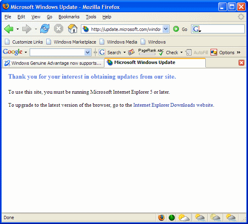Click the green circle status bar icon
The height and width of the screenshot is (224, 248).
(x=172, y=217)
